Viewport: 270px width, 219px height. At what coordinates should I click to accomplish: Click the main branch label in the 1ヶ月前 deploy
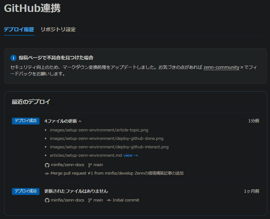(x=98, y=200)
